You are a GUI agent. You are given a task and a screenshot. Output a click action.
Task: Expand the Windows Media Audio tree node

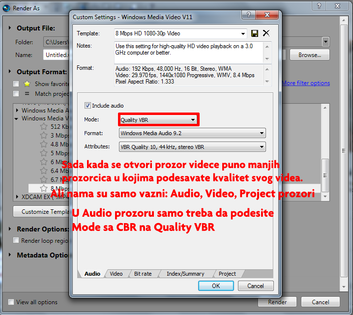[x=17, y=110]
